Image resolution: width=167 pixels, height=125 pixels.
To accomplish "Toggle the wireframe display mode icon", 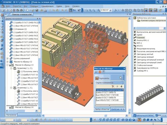I will [135, 10].
